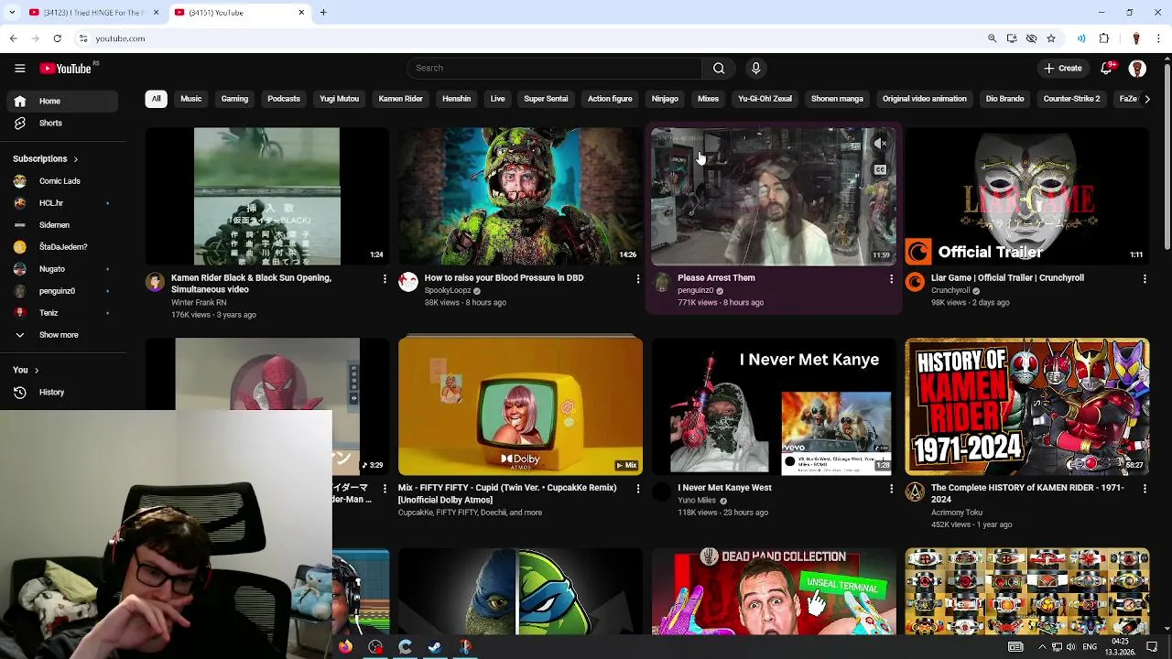Go back in browser history
The height and width of the screenshot is (659, 1172).
(x=13, y=38)
